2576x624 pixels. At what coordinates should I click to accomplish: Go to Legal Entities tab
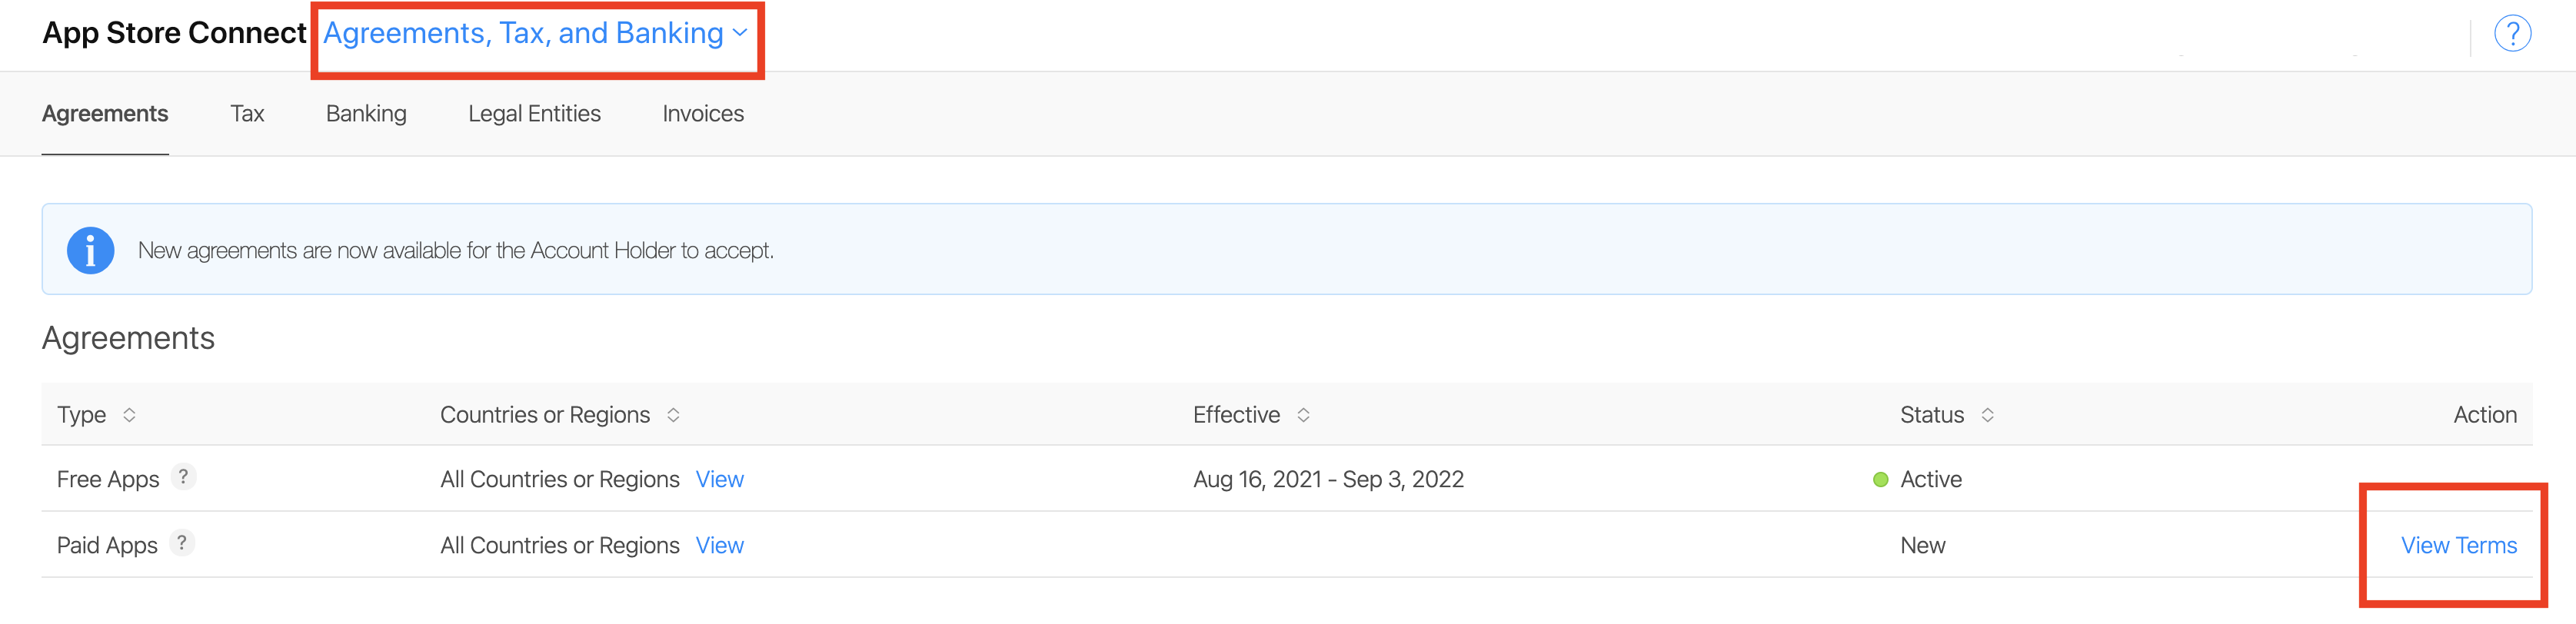(534, 114)
